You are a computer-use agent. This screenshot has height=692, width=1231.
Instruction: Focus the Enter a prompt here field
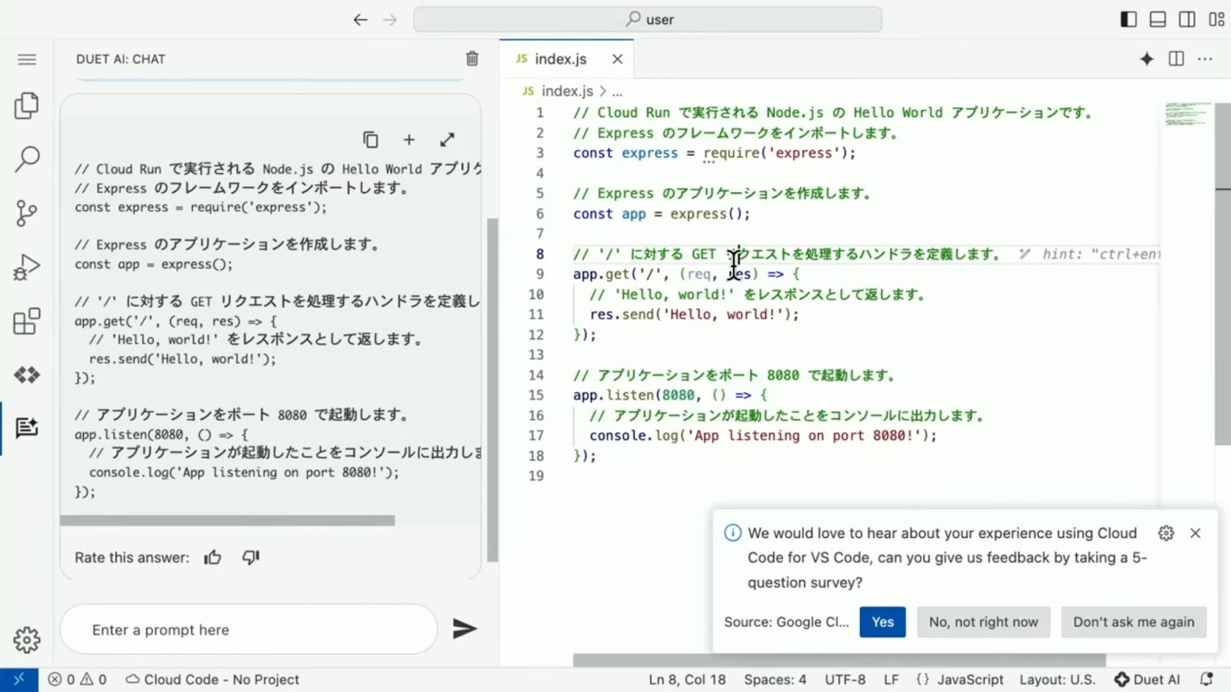(x=249, y=630)
